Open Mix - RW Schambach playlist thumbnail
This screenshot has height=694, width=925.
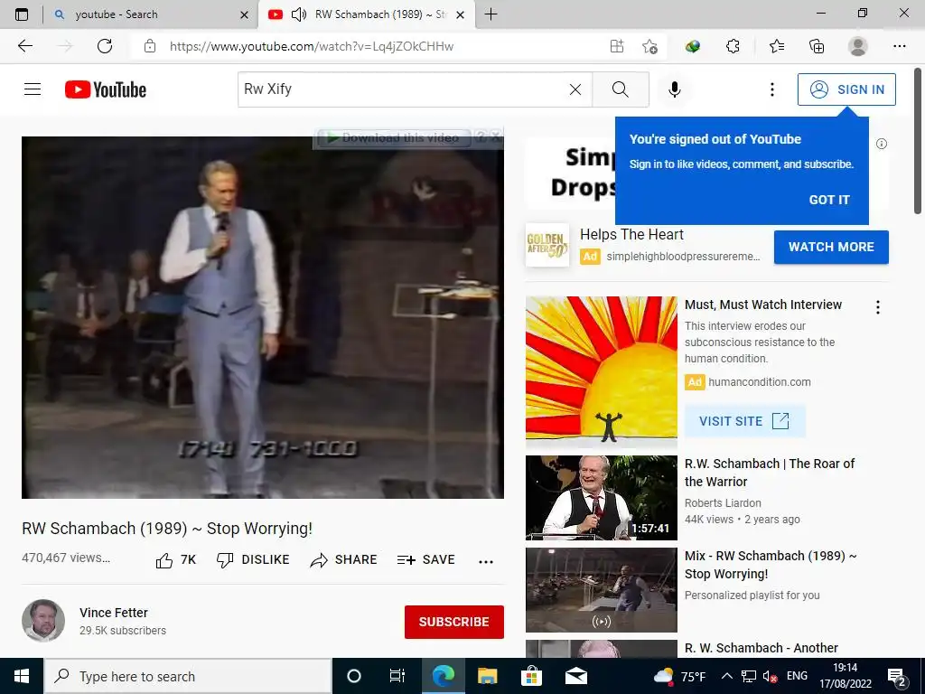(x=601, y=589)
